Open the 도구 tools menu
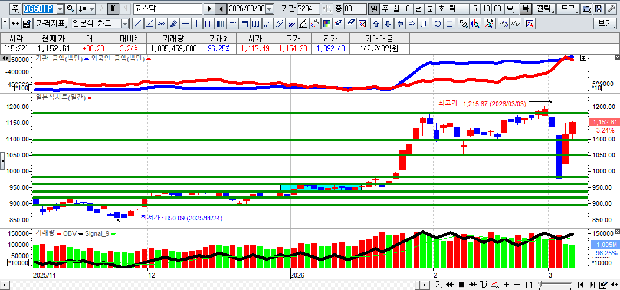620x290 pixels. coord(567,9)
